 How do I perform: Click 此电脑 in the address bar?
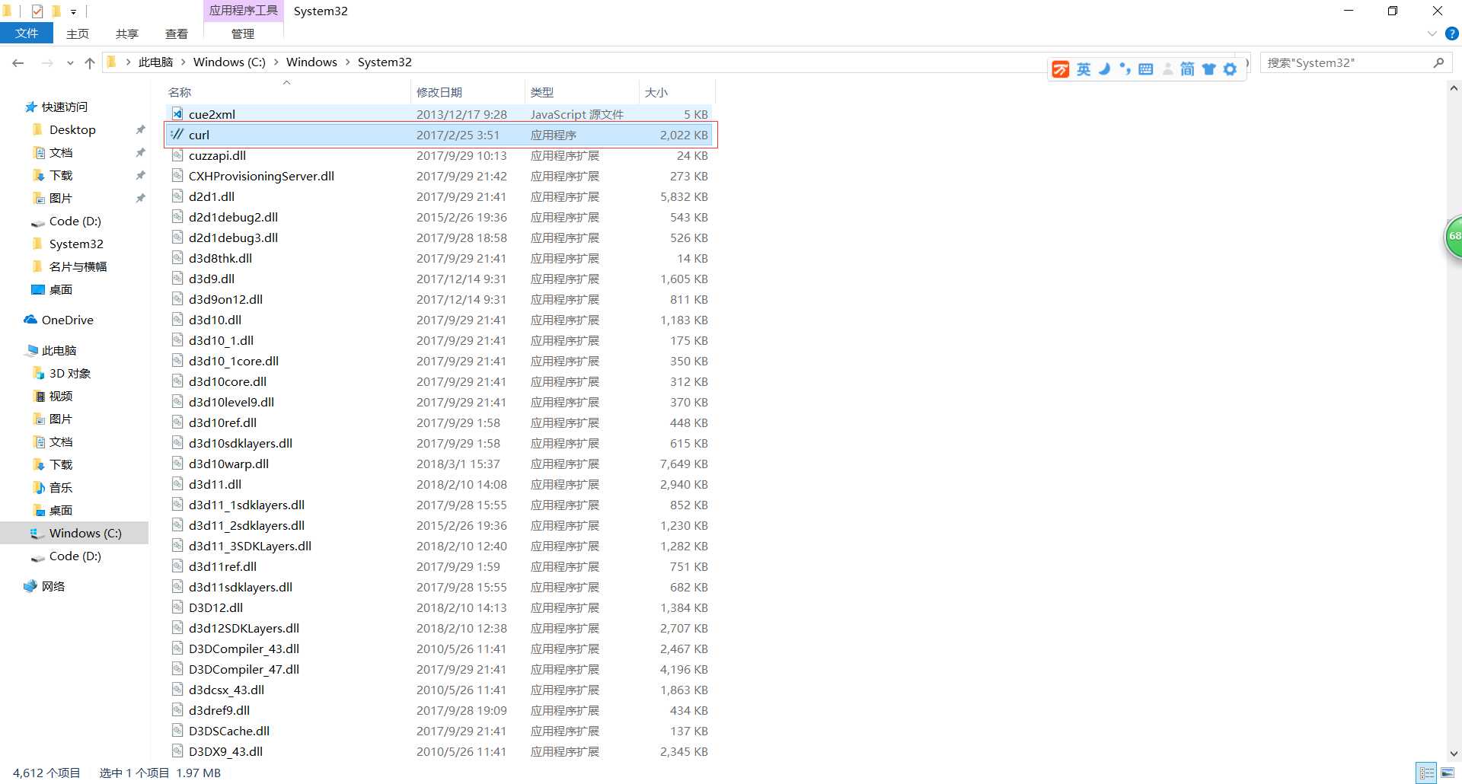(x=155, y=62)
